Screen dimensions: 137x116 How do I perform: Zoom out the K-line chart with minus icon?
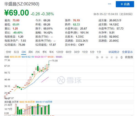(x=107, y=57)
